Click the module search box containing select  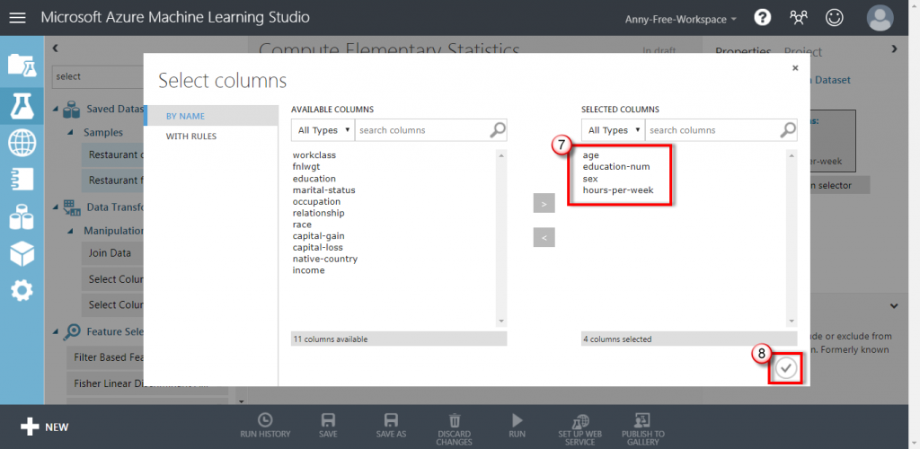click(x=99, y=76)
